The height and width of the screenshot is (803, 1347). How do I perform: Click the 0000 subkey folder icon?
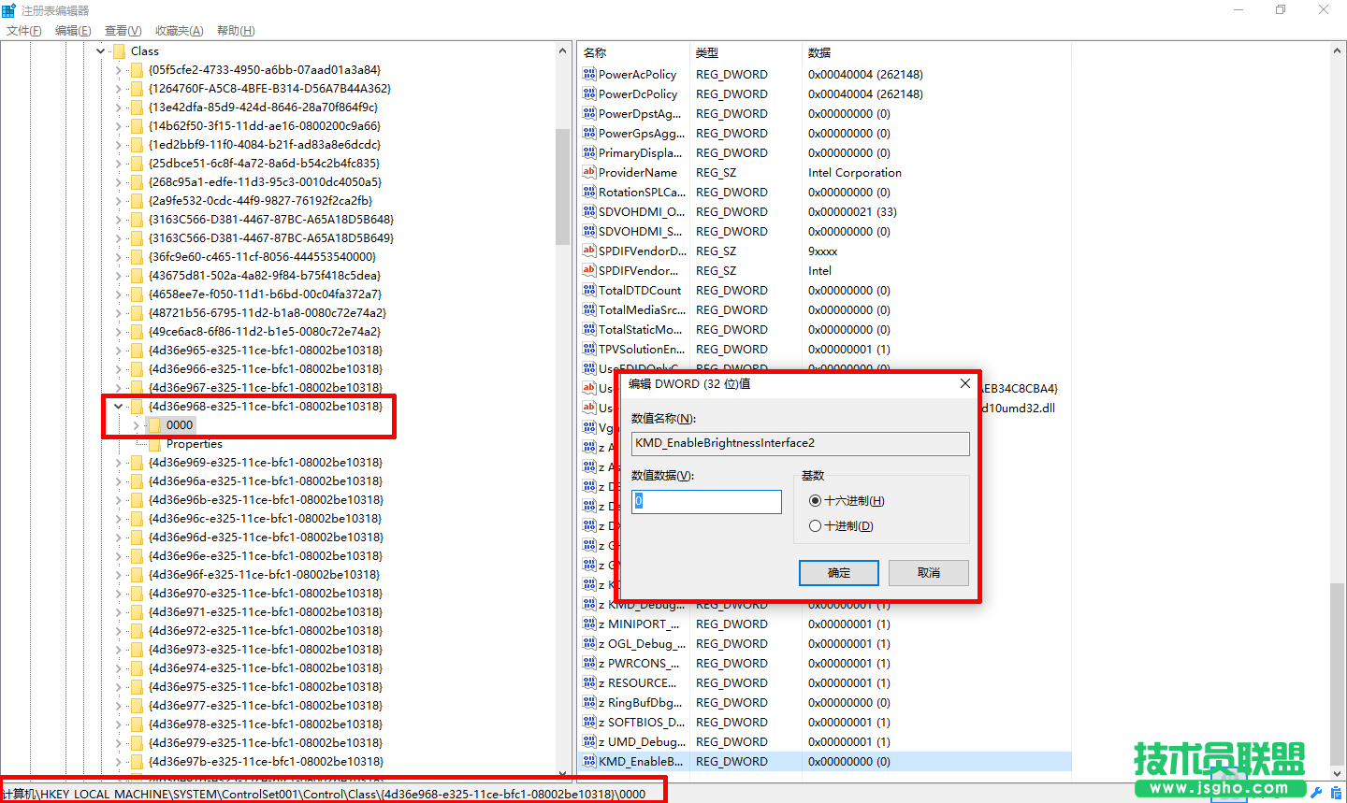coord(154,424)
